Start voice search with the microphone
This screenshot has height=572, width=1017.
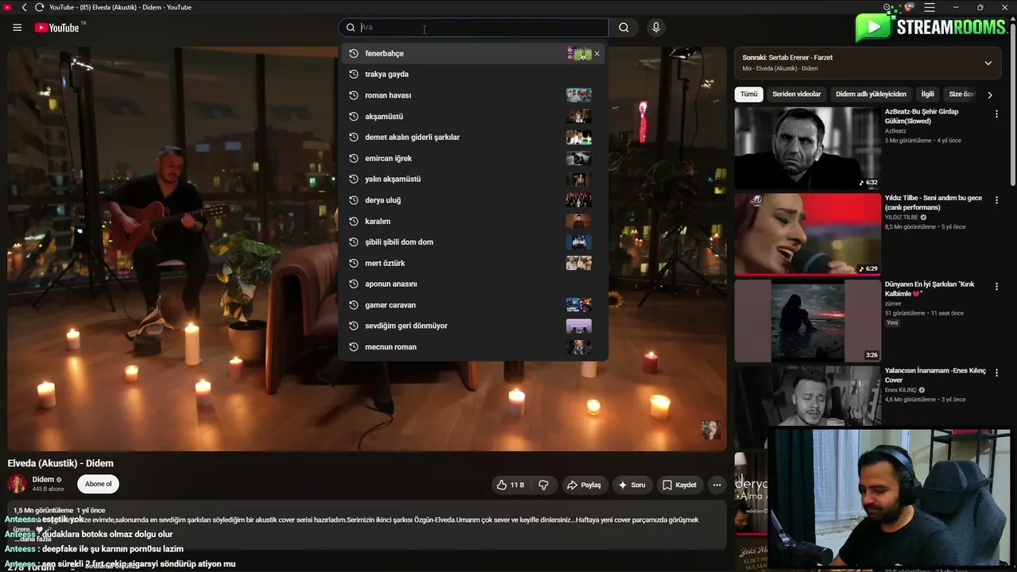coord(655,28)
